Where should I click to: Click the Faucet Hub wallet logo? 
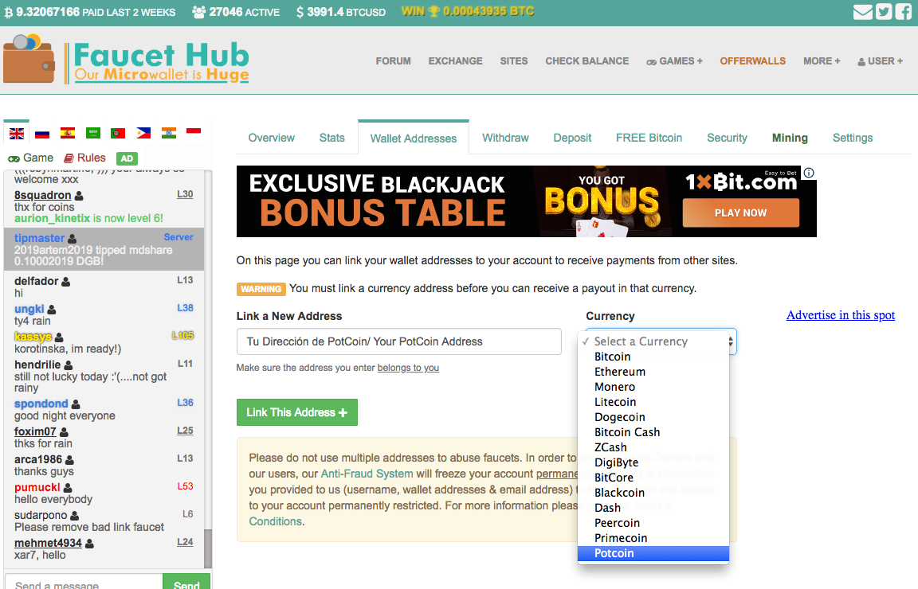(127, 60)
